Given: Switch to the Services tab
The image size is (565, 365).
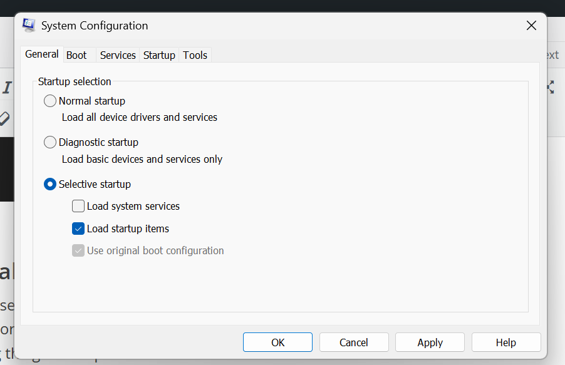Looking at the screenshot, I should 118,55.
